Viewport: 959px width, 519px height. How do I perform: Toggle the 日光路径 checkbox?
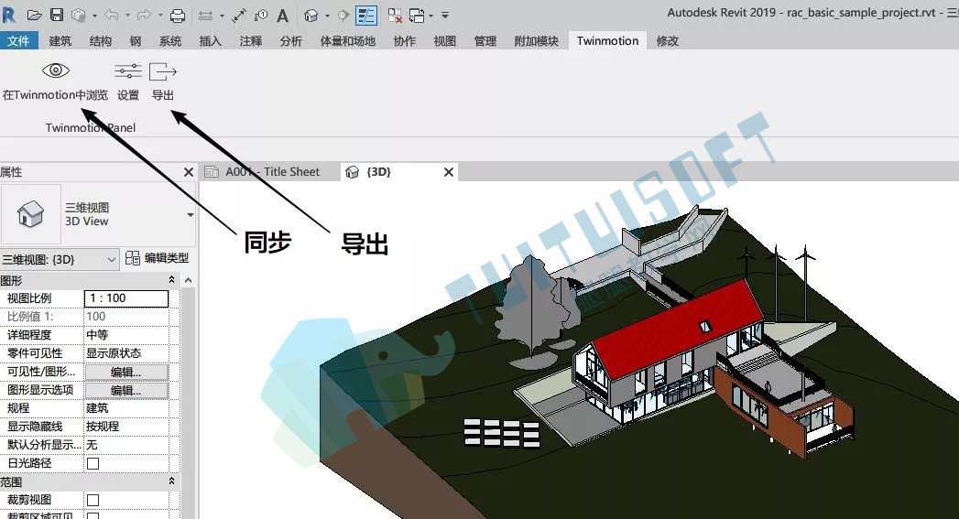(93, 463)
